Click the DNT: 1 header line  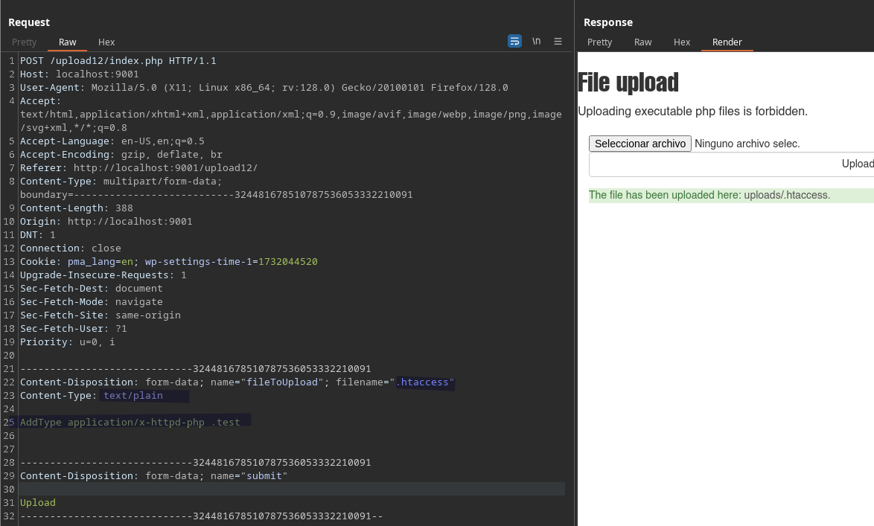tap(38, 234)
